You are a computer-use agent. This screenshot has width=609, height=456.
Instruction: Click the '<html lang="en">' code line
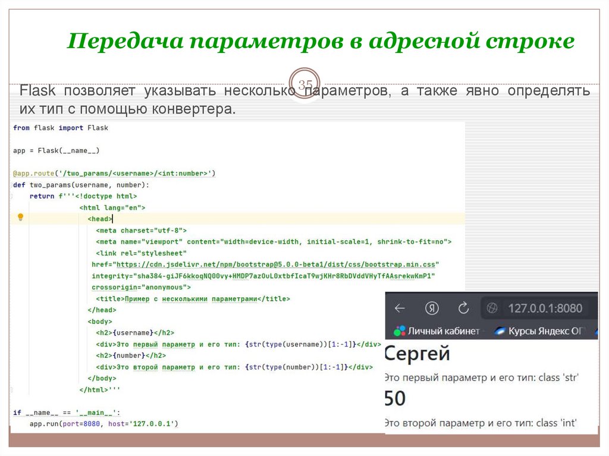point(112,208)
